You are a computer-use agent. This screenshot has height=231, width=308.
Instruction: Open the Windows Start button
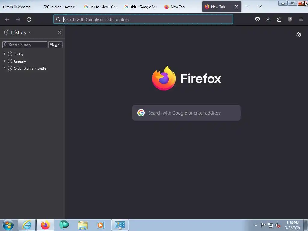click(8, 225)
